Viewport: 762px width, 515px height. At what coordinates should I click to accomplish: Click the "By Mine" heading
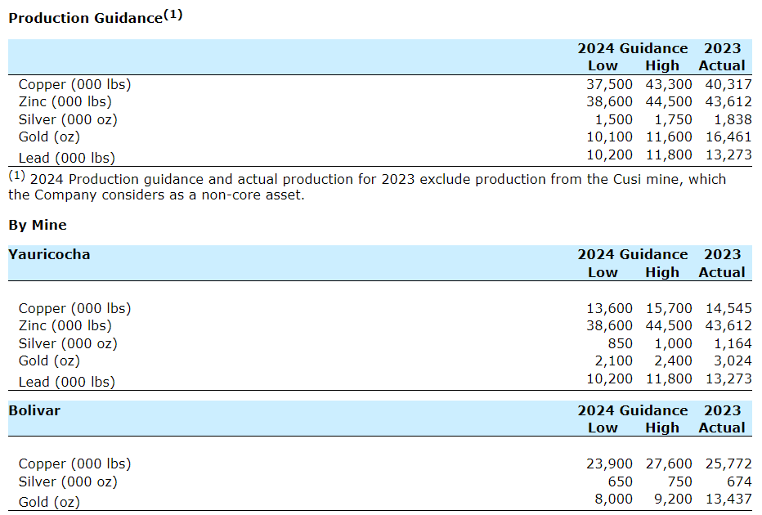tap(38, 225)
